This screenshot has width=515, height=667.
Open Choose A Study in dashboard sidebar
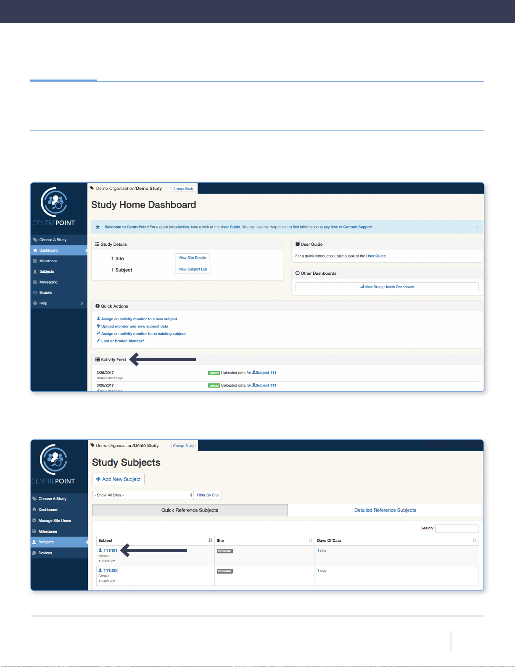click(53, 240)
